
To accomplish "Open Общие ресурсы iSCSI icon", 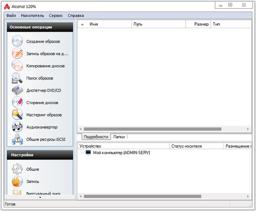I will (x=17, y=139).
